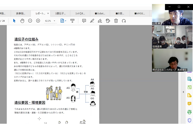This screenshot has height=128, width=193.
Task: Click the 子供 label in diagram
Action: (x=86, y=92)
